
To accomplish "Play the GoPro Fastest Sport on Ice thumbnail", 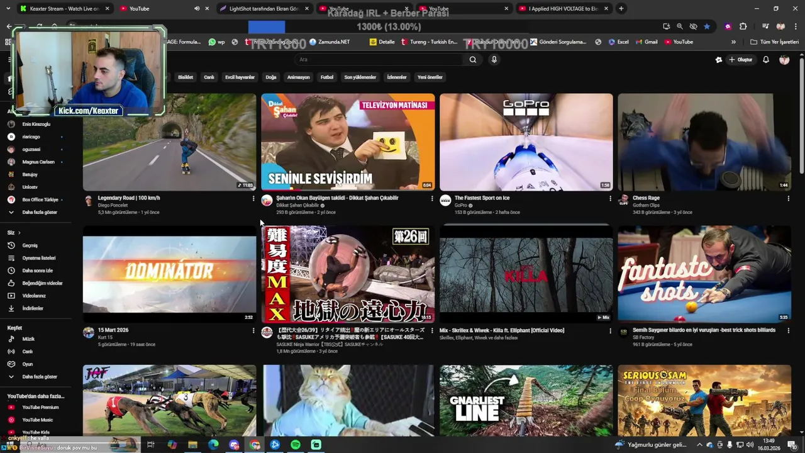I will [526, 142].
